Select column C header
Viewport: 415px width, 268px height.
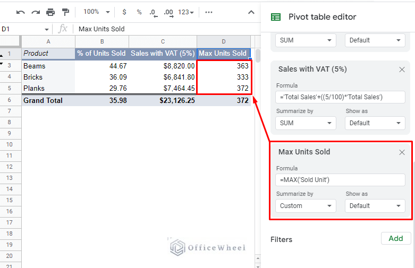163,41
